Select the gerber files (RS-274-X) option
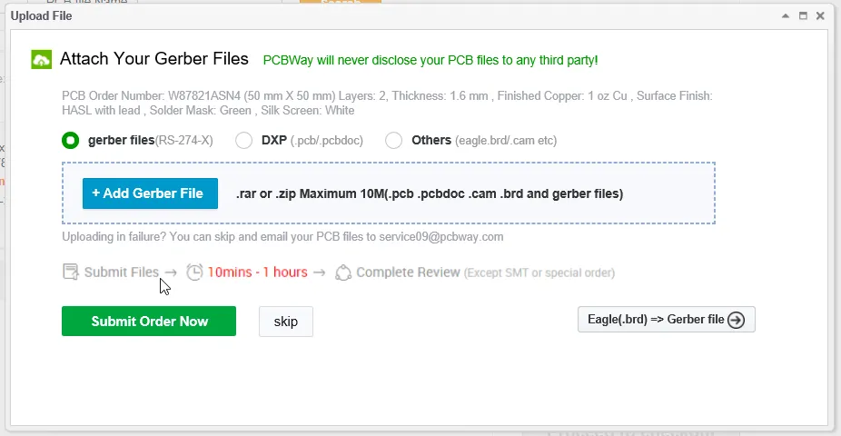841x436 pixels. pyautogui.click(x=71, y=140)
